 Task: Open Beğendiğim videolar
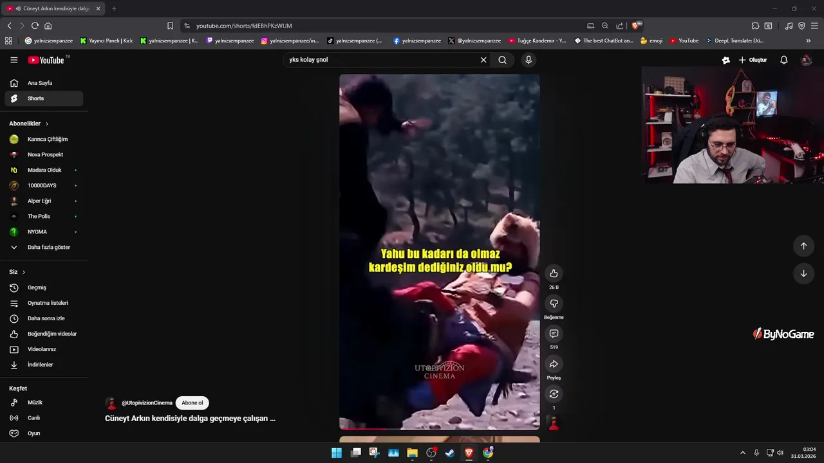(x=44, y=334)
